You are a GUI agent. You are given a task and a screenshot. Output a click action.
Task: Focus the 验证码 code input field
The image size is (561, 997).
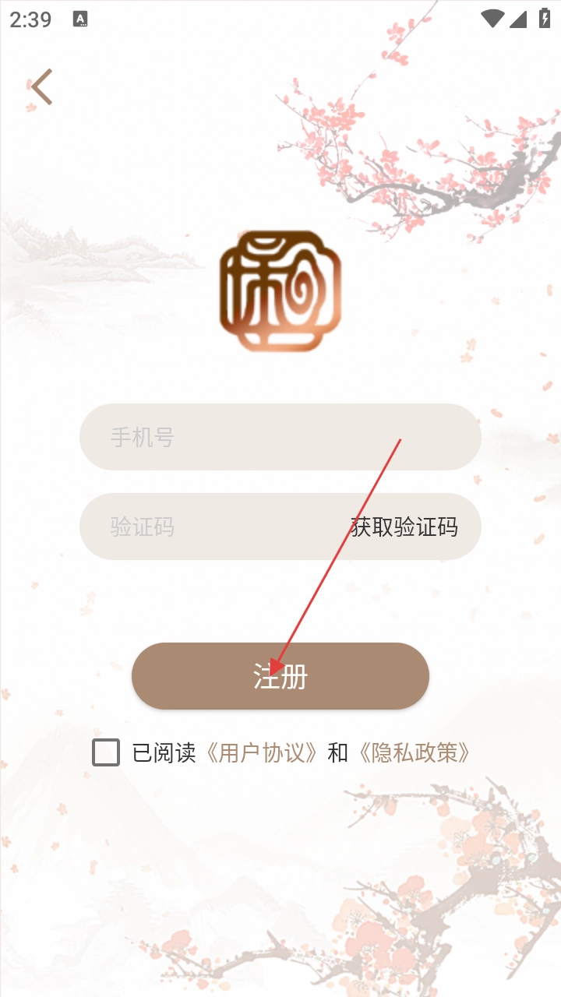pyautogui.click(x=210, y=527)
